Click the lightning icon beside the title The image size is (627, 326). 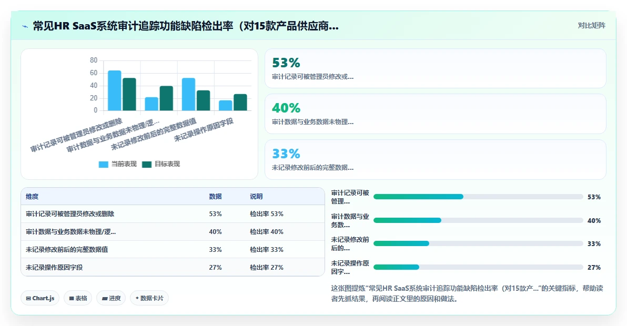pyautogui.click(x=25, y=26)
